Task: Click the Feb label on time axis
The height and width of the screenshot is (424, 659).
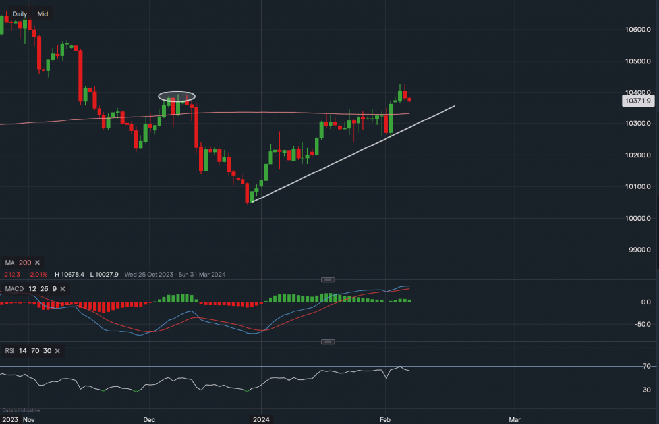Action: [386, 419]
